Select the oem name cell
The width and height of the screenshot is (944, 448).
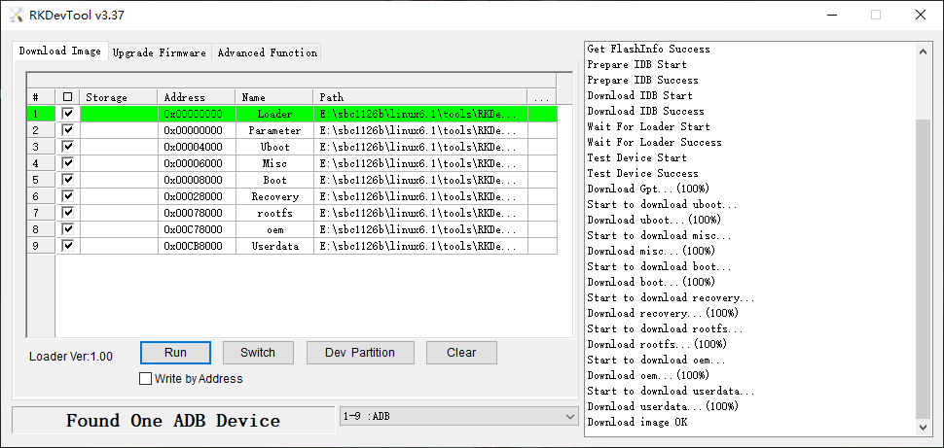[x=274, y=229]
